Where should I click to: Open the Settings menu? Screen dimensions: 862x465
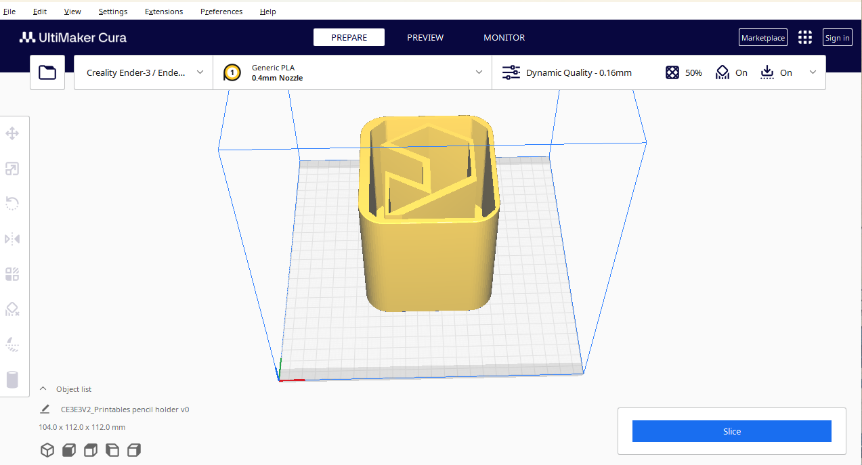click(x=113, y=12)
